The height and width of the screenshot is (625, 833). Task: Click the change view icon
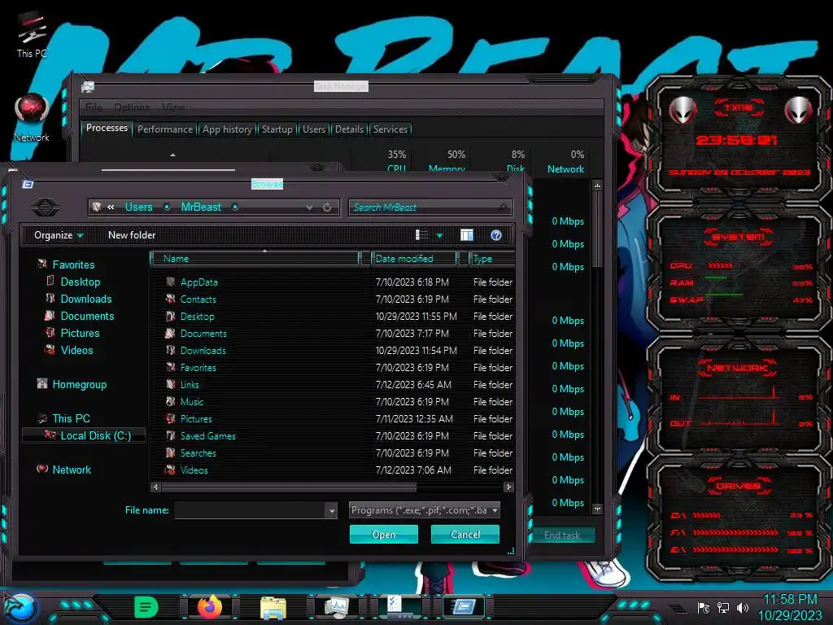click(422, 235)
